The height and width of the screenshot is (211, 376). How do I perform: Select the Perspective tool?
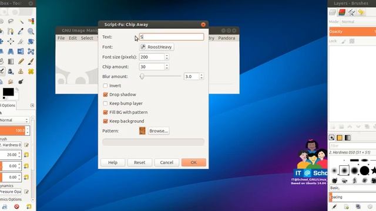click(11, 52)
